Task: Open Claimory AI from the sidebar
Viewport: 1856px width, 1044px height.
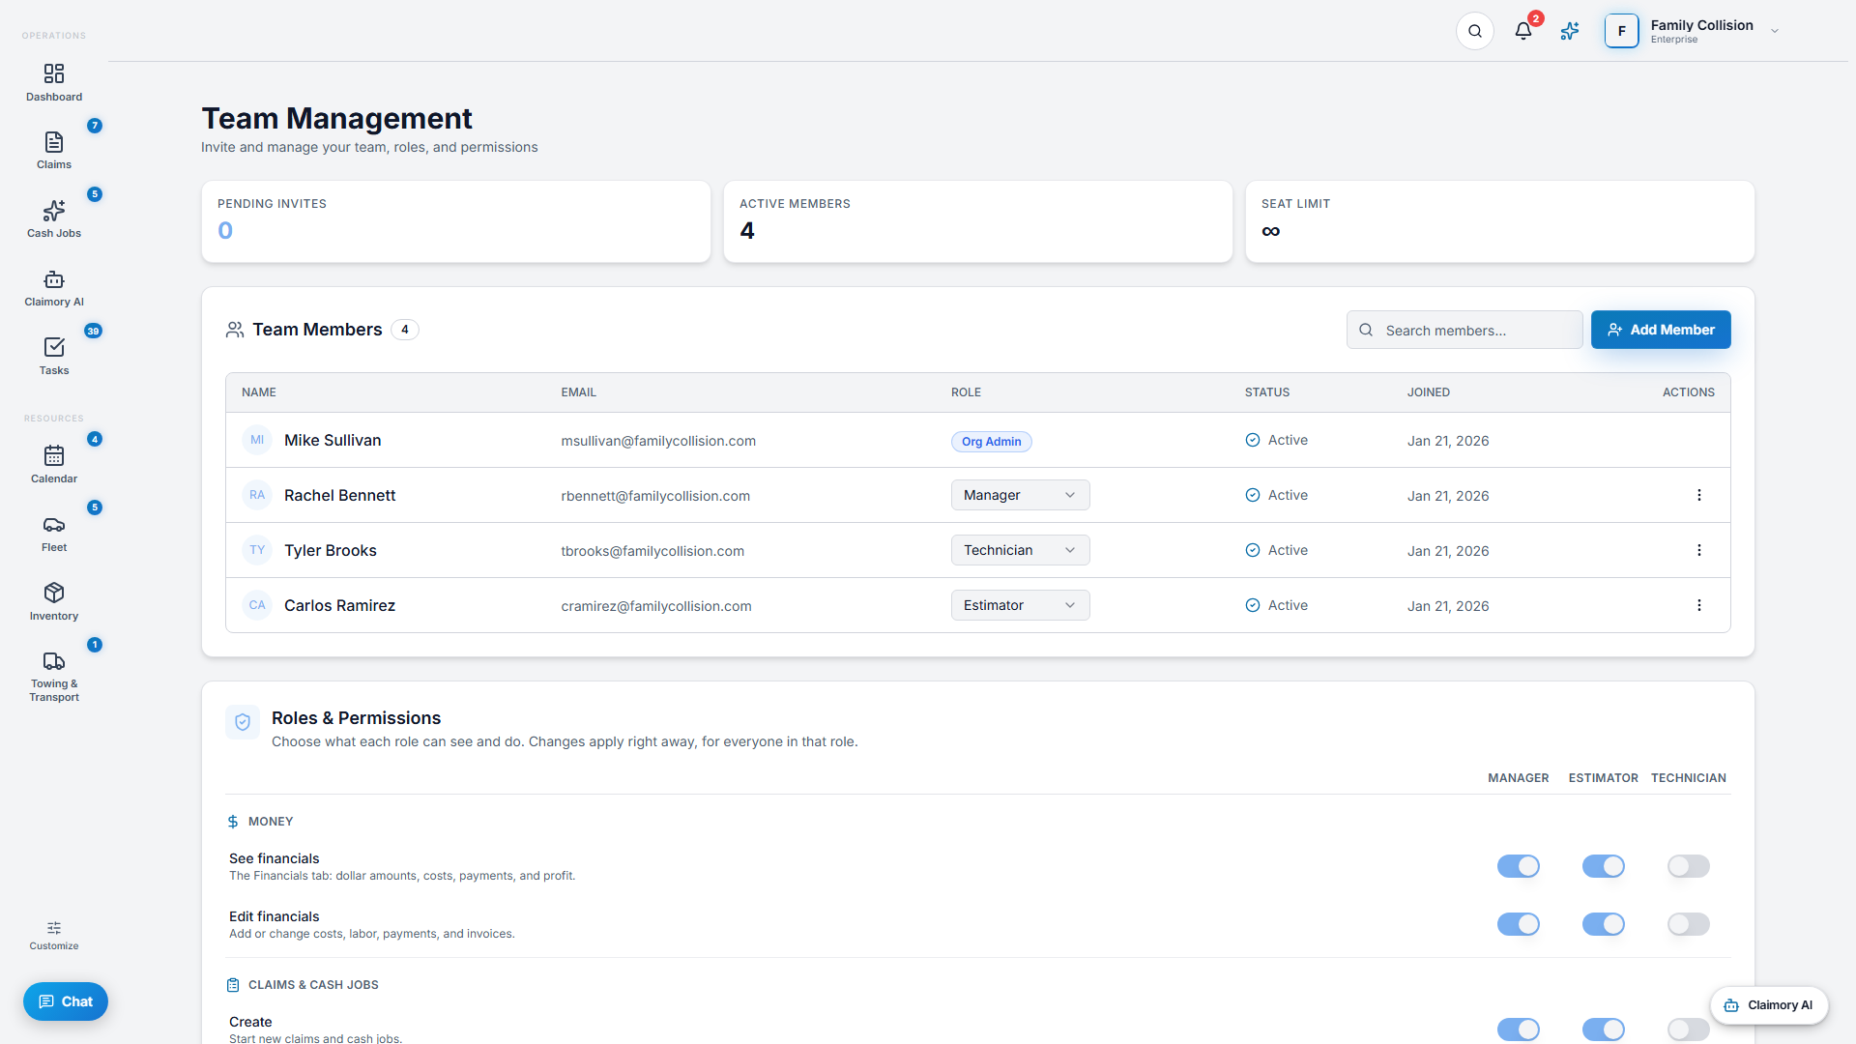Action: point(54,288)
